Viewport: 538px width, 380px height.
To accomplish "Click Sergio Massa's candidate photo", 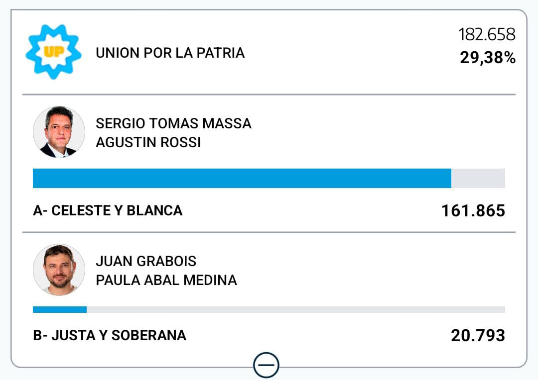I will pos(59,132).
